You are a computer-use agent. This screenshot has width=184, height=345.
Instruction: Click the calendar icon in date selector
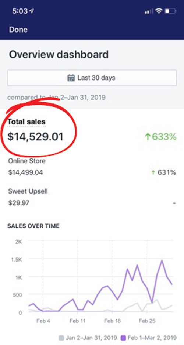tap(71, 78)
